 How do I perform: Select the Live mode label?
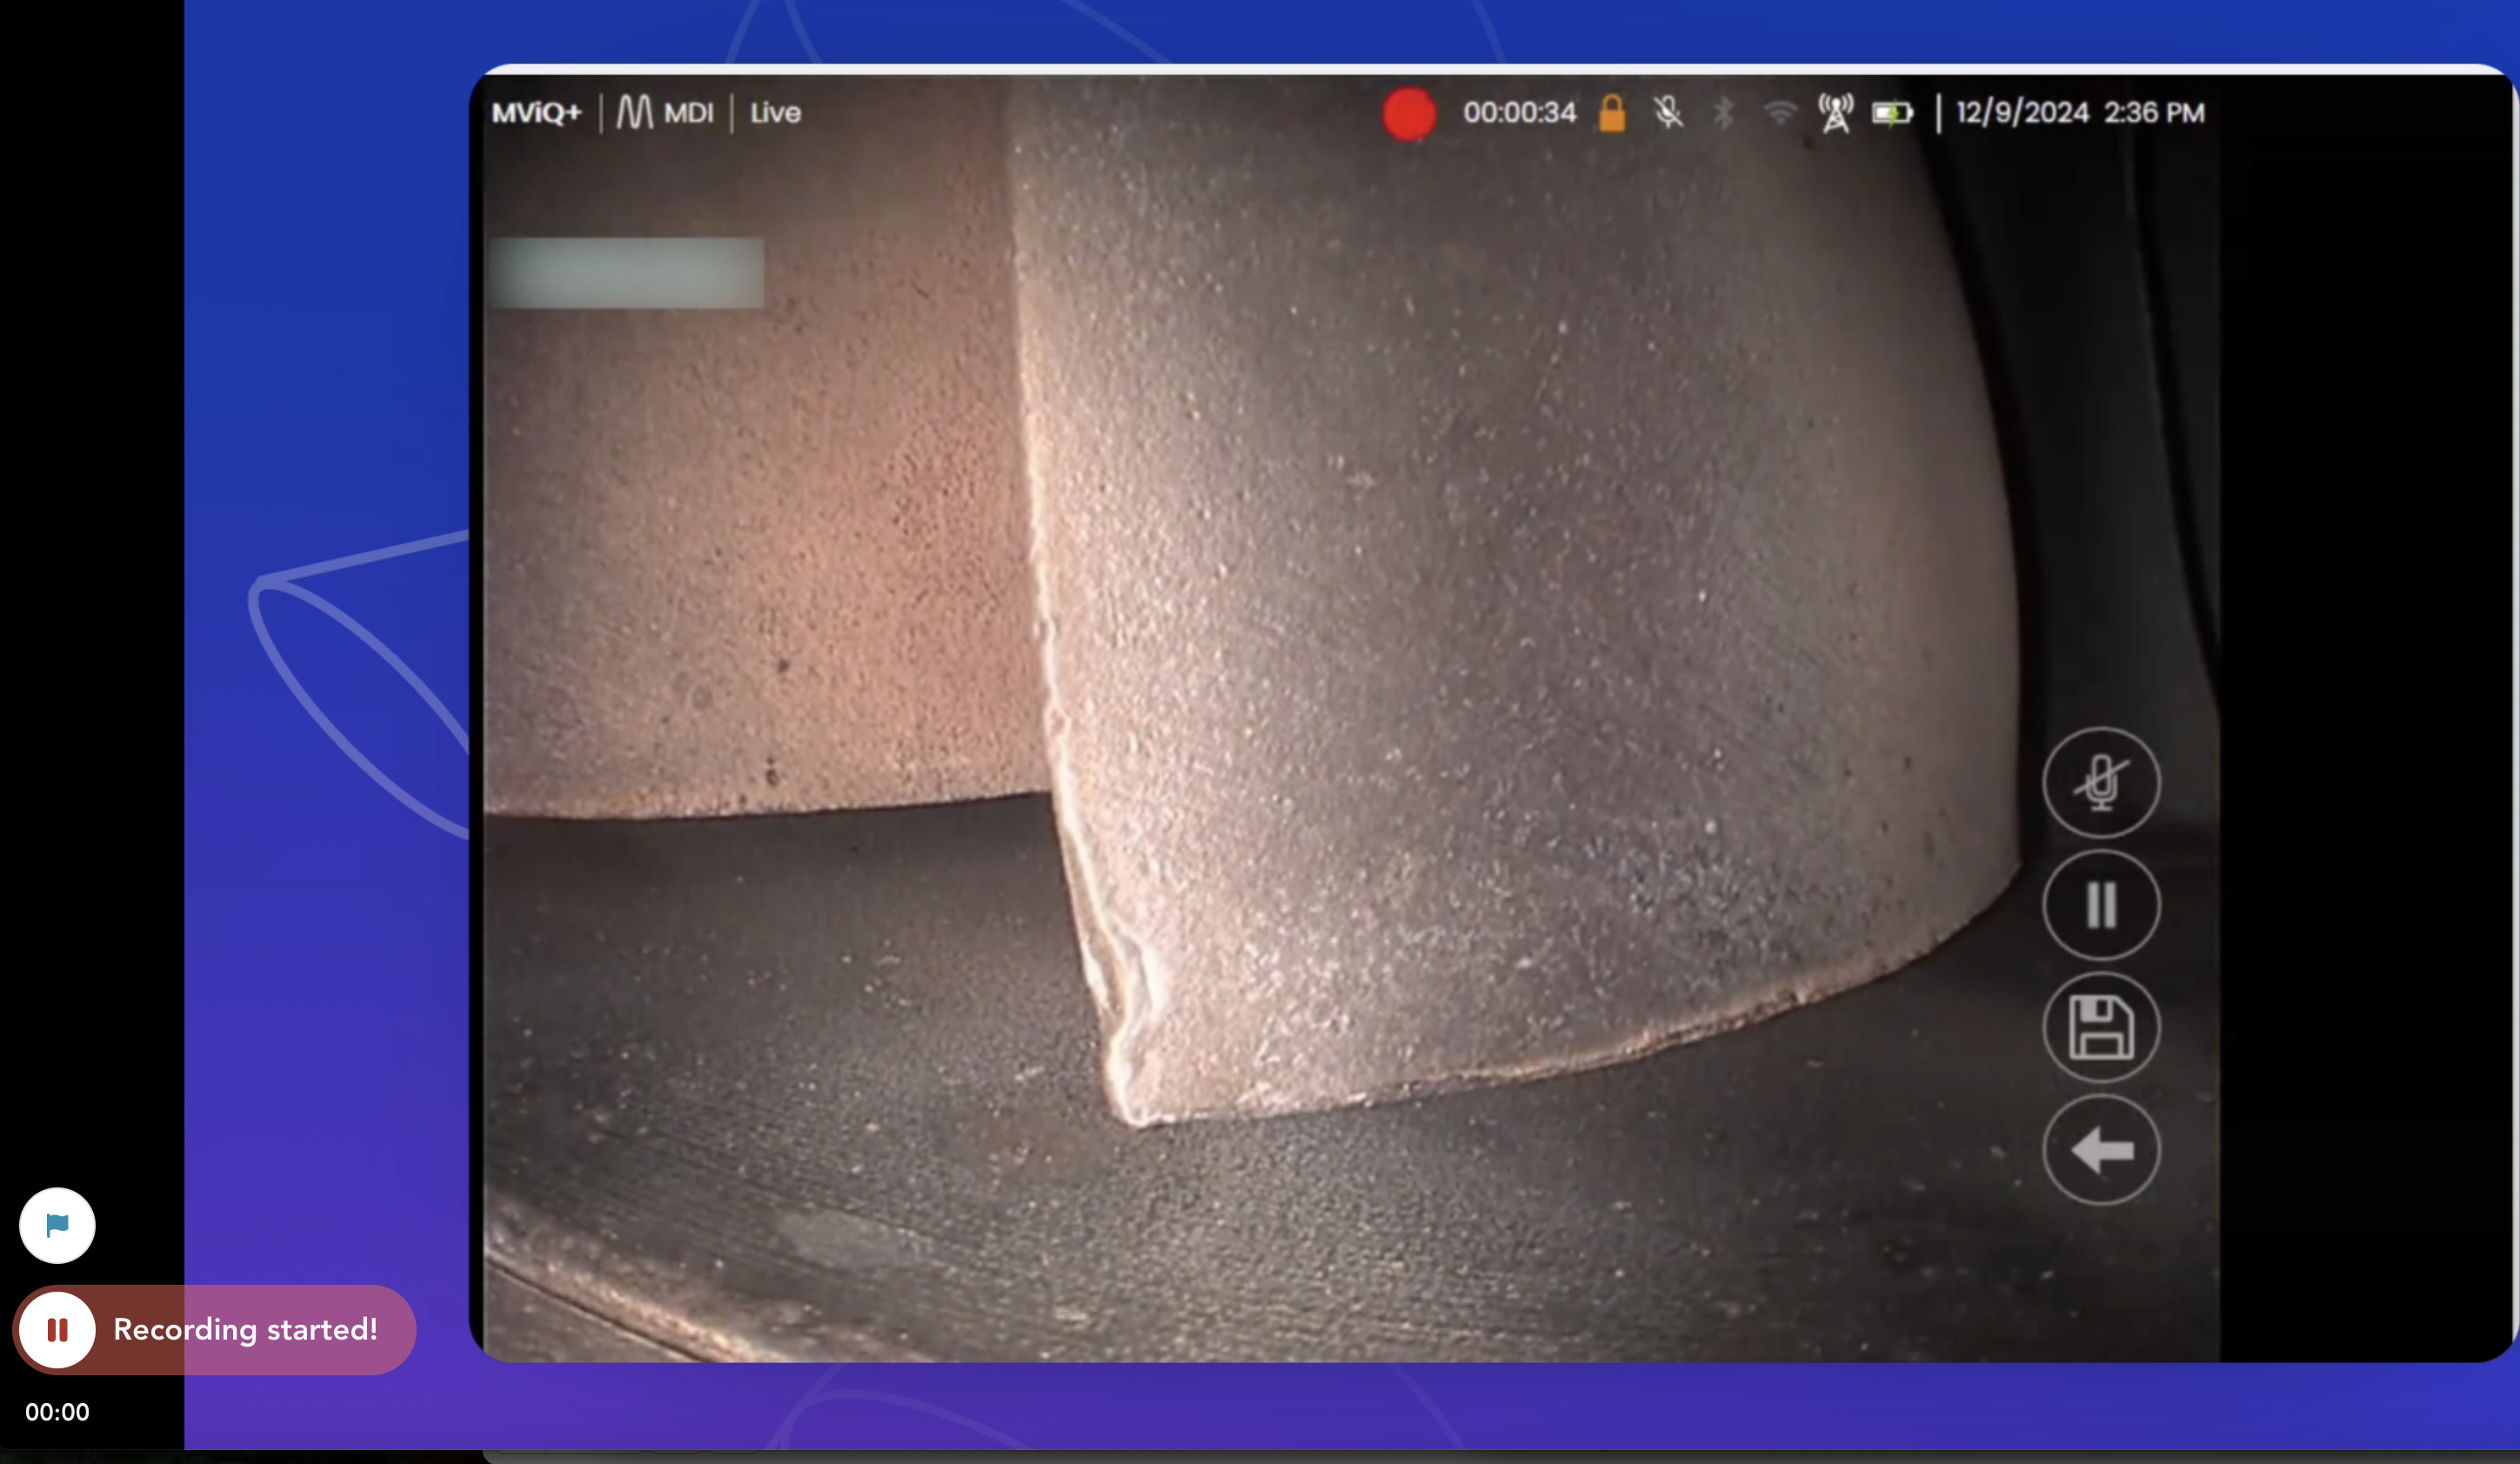pyautogui.click(x=775, y=112)
